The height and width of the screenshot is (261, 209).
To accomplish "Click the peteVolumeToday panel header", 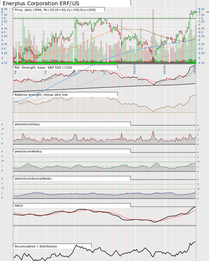I will [27, 124].
